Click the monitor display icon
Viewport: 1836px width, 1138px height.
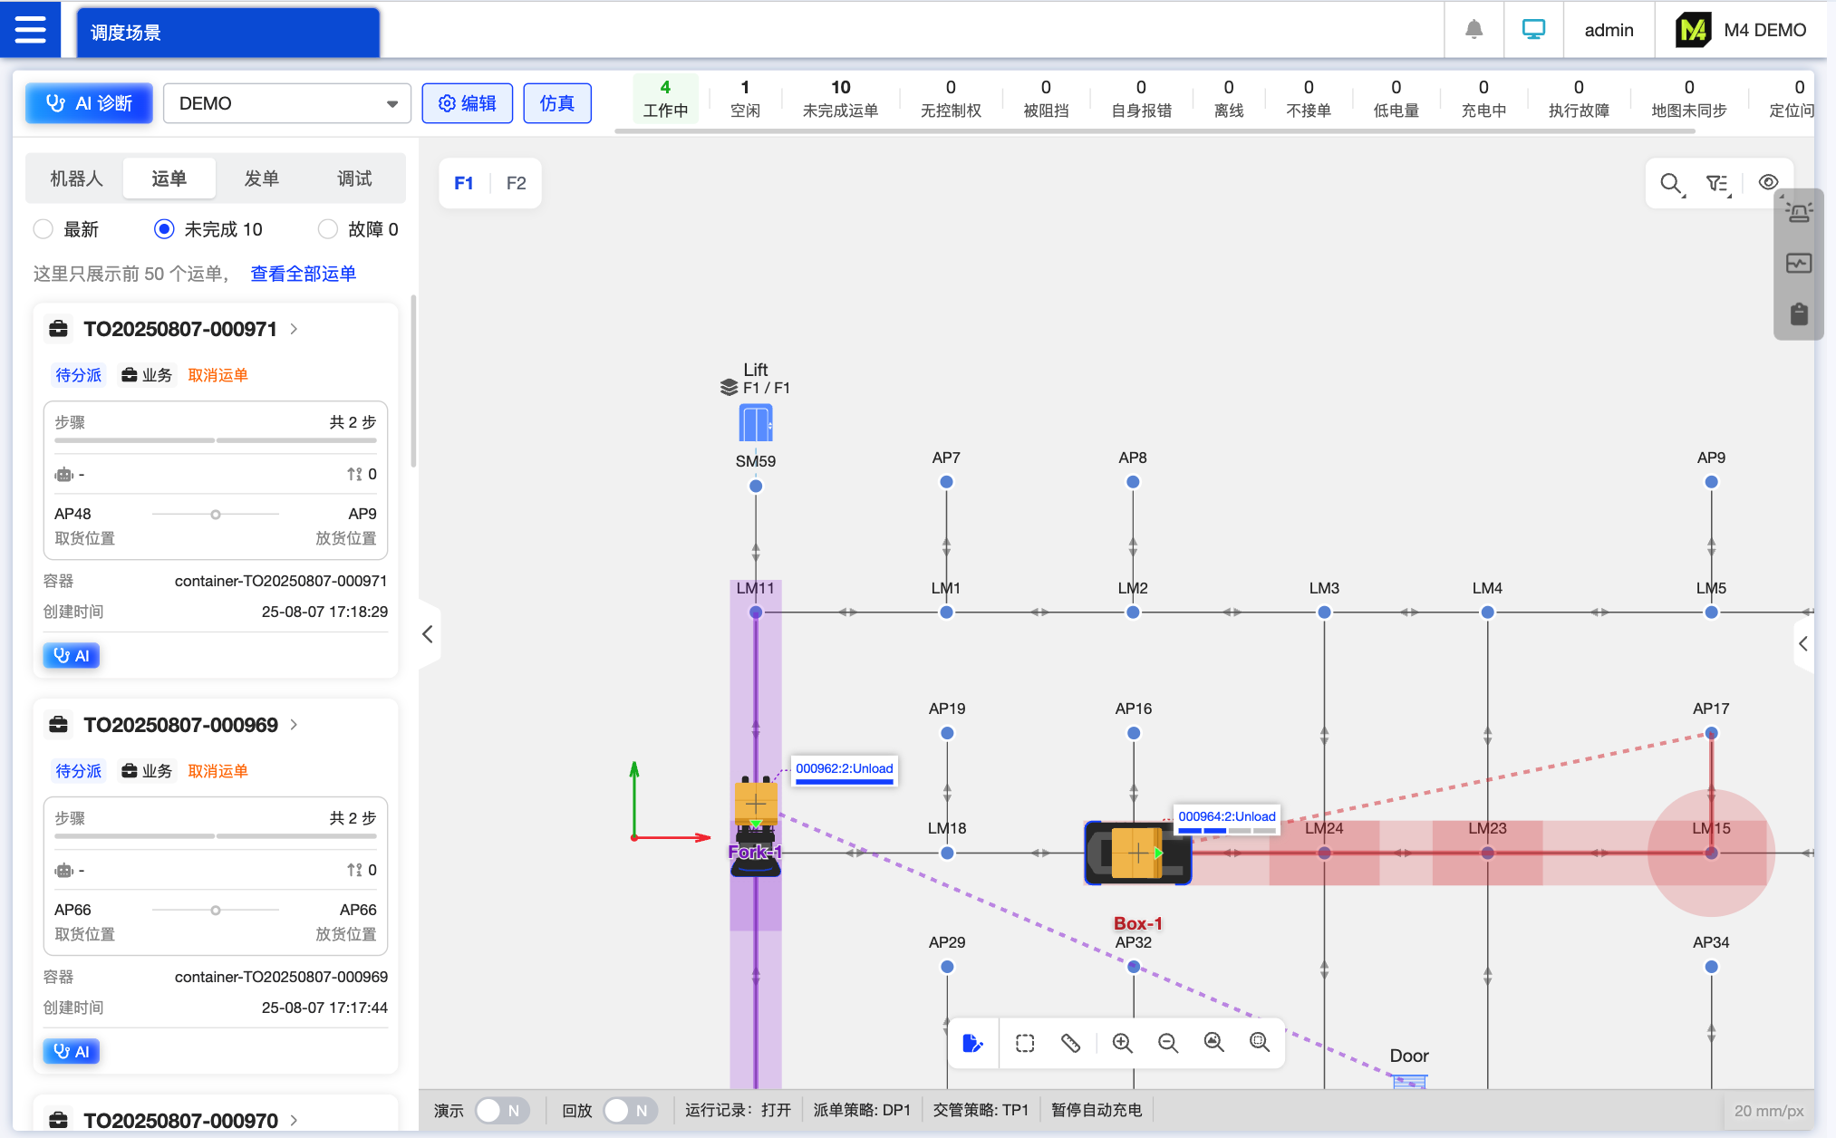pyautogui.click(x=1533, y=30)
